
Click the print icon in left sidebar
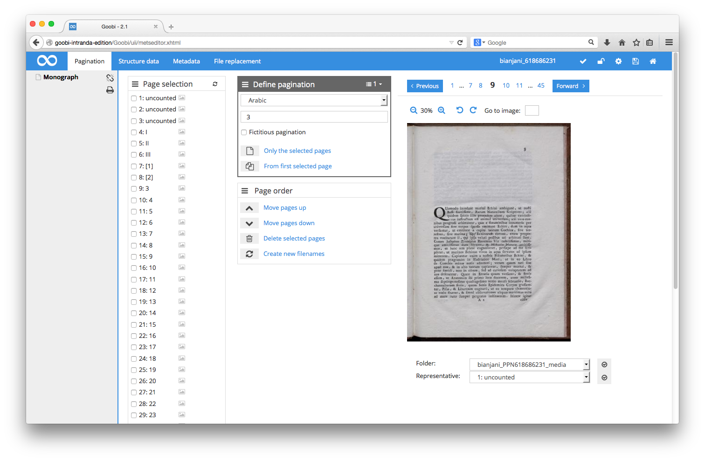(x=110, y=90)
